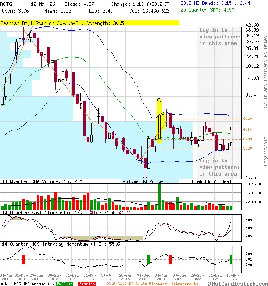268x286 pixels.
Task: Open the lower 'Log in to view patterns' notice
Action: (x=218, y=167)
